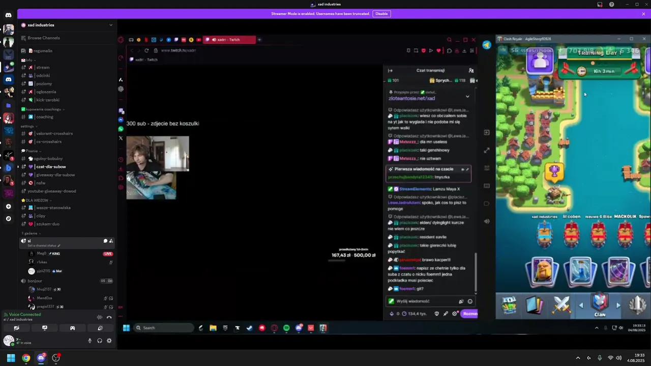
Task: Collapse the kupowanie coachingu category
Action: pos(43,109)
